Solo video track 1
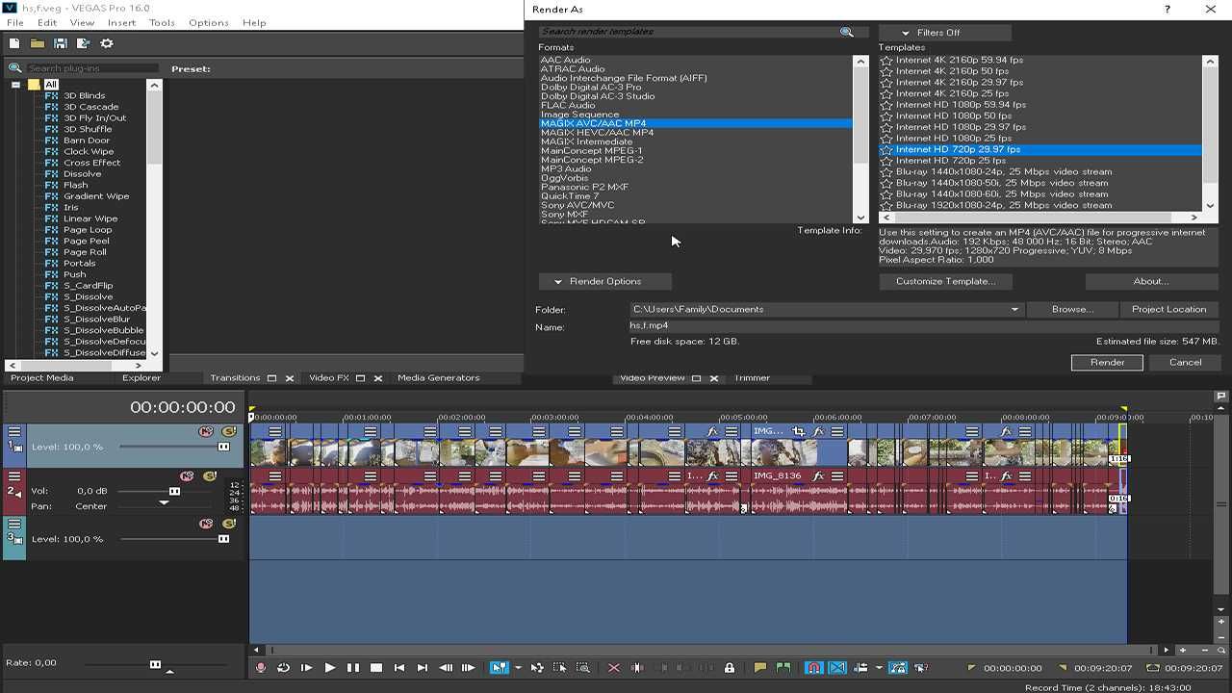The image size is (1232, 693). (x=228, y=431)
